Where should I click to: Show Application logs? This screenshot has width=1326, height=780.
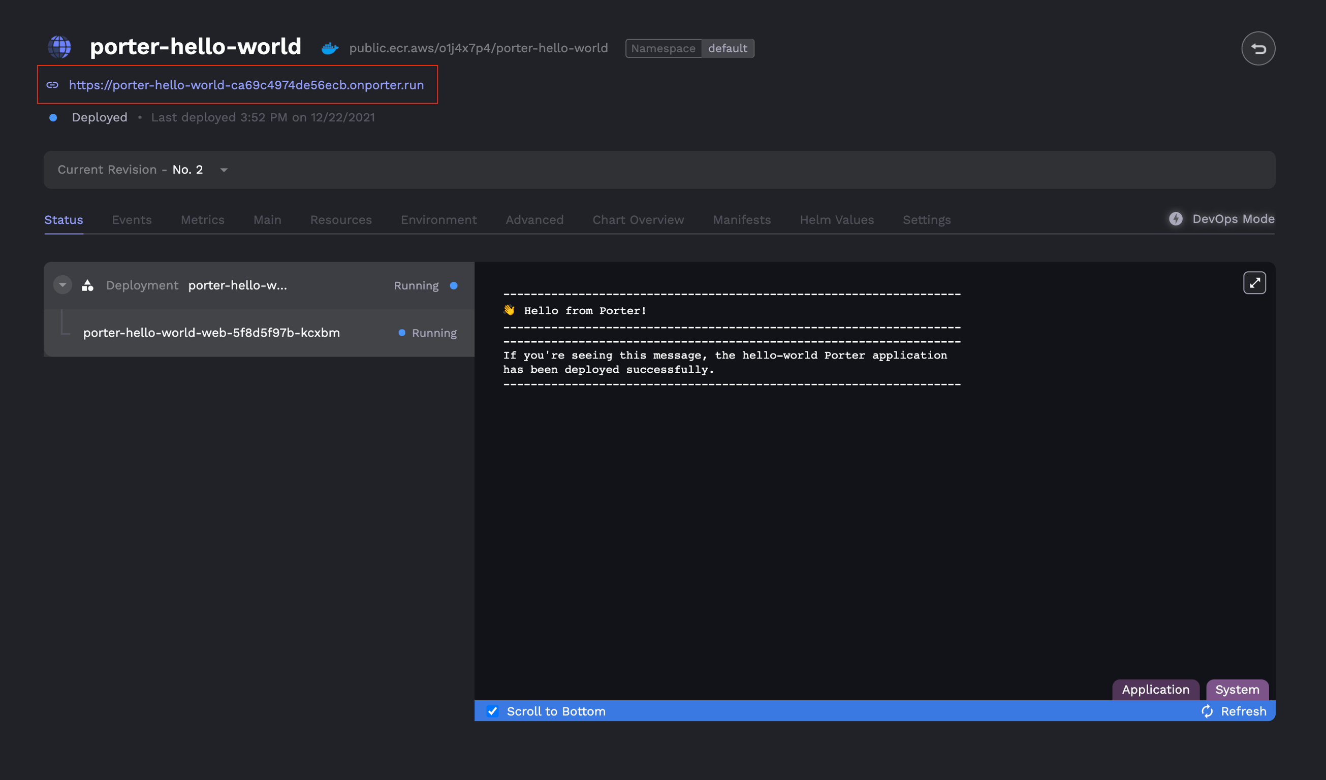click(1155, 690)
